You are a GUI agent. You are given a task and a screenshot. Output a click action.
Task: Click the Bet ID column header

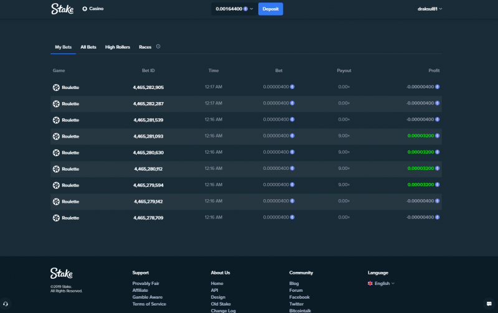(148, 70)
